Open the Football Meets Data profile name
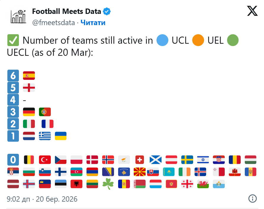The image size is (264, 209). (x=66, y=12)
